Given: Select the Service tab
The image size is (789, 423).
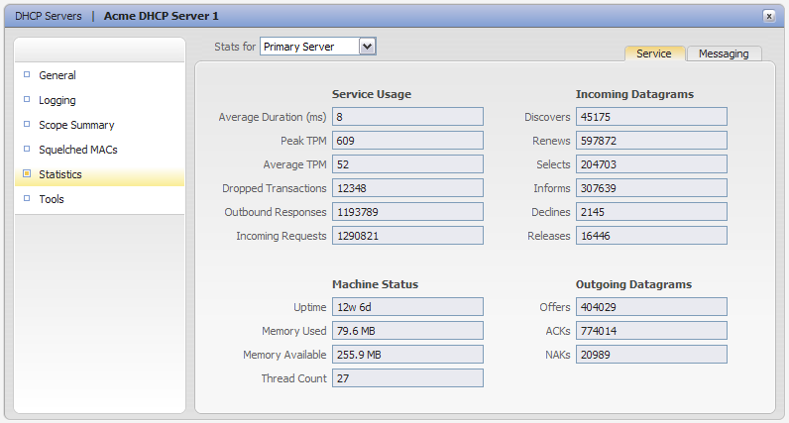Looking at the screenshot, I should coord(654,53).
